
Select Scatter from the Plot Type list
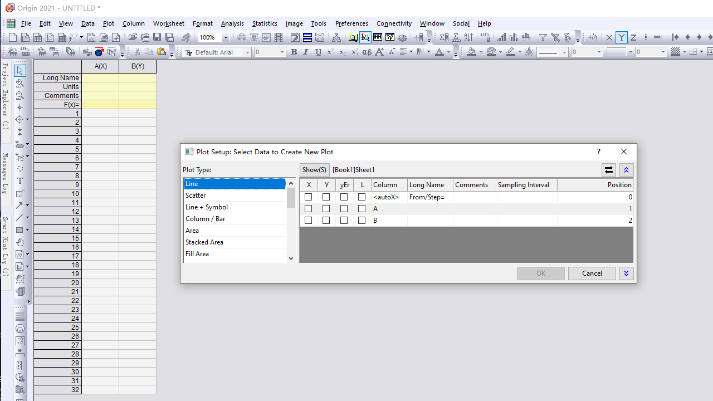pos(196,195)
